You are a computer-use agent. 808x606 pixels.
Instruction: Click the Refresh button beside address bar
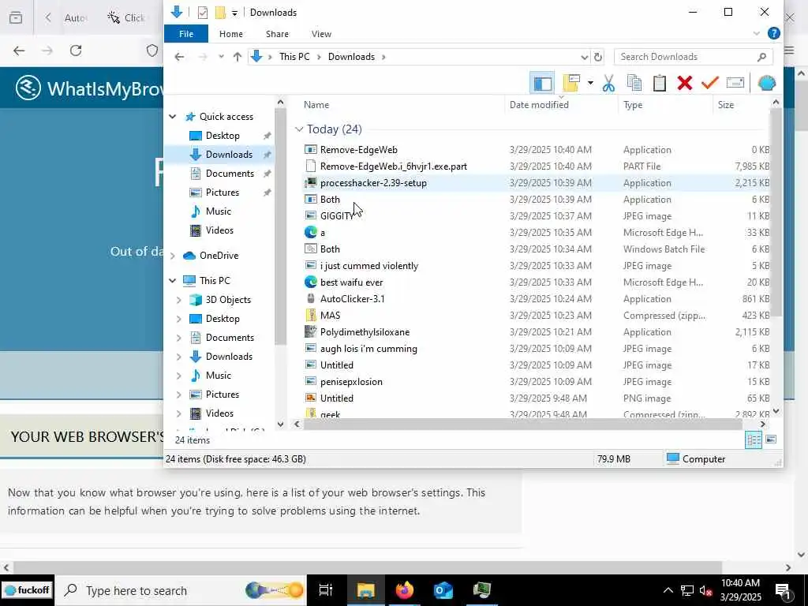[x=598, y=57]
